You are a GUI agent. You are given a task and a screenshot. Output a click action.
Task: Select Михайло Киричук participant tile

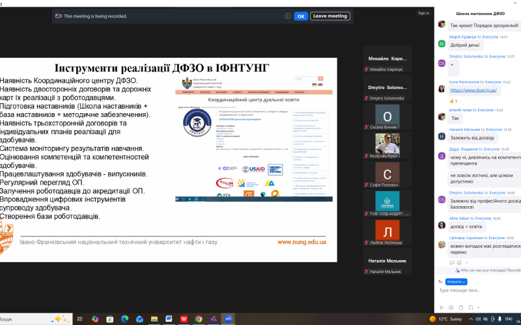click(x=387, y=59)
